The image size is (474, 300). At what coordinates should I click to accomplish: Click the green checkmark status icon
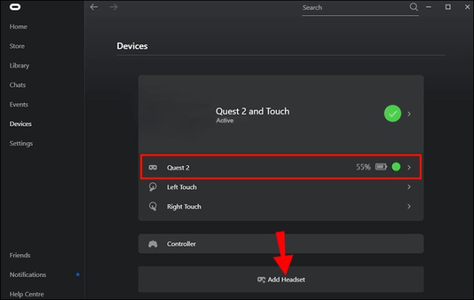[x=392, y=114]
